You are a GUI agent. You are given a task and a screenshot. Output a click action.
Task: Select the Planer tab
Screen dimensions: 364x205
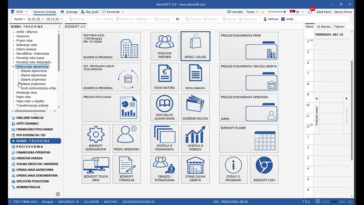[x=310, y=26]
